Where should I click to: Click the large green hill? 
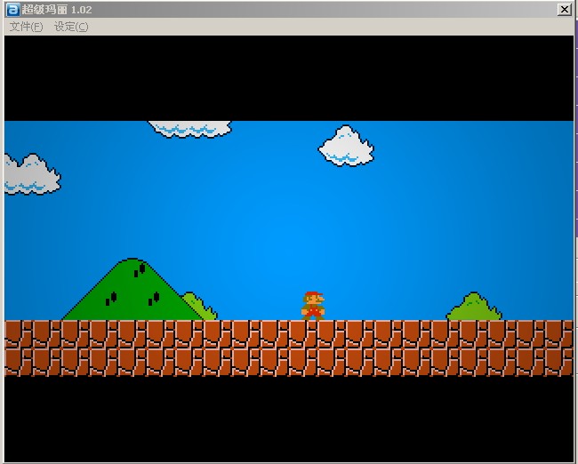(132, 289)
